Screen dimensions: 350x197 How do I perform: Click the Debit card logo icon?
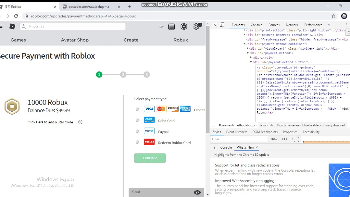pos(149,120)
